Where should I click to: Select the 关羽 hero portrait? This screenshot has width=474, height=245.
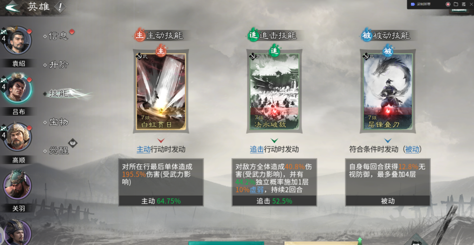18,185
